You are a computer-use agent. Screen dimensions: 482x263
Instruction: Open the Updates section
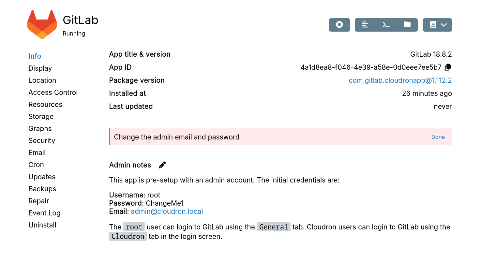point(42,177)
